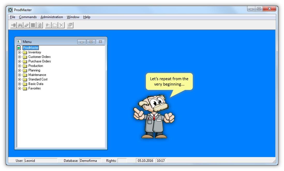The height and width of the screenshot is (171, 284).
Task: Expand the Standard Cost tree node
Action: 20,79
